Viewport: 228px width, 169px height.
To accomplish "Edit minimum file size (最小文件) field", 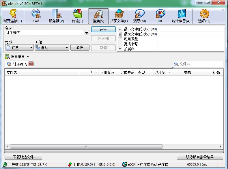I will [190, 29].
